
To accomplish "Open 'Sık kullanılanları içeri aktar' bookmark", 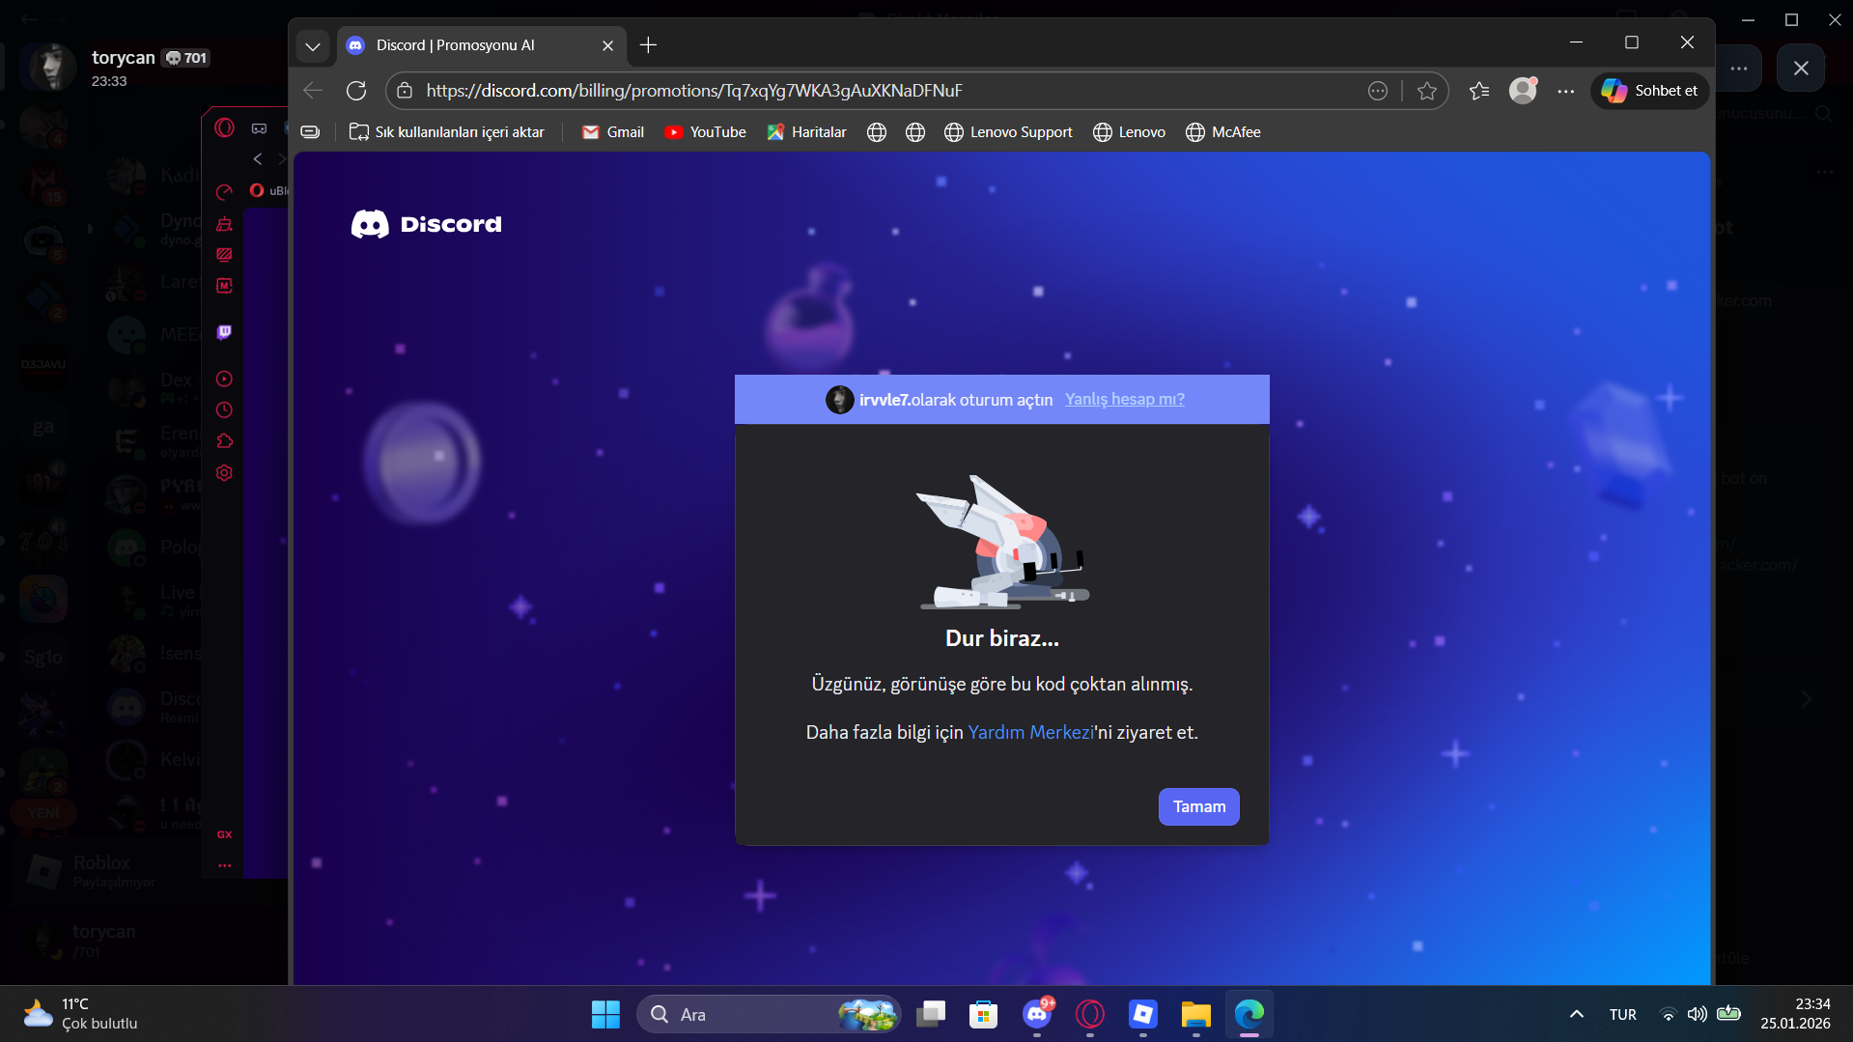I will pos(446,132).
